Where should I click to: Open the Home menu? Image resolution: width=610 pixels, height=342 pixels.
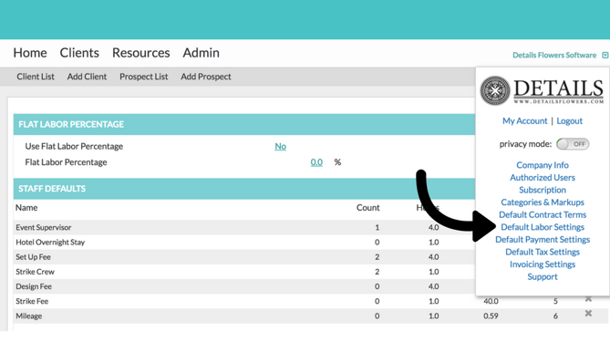tap(30, 53)
